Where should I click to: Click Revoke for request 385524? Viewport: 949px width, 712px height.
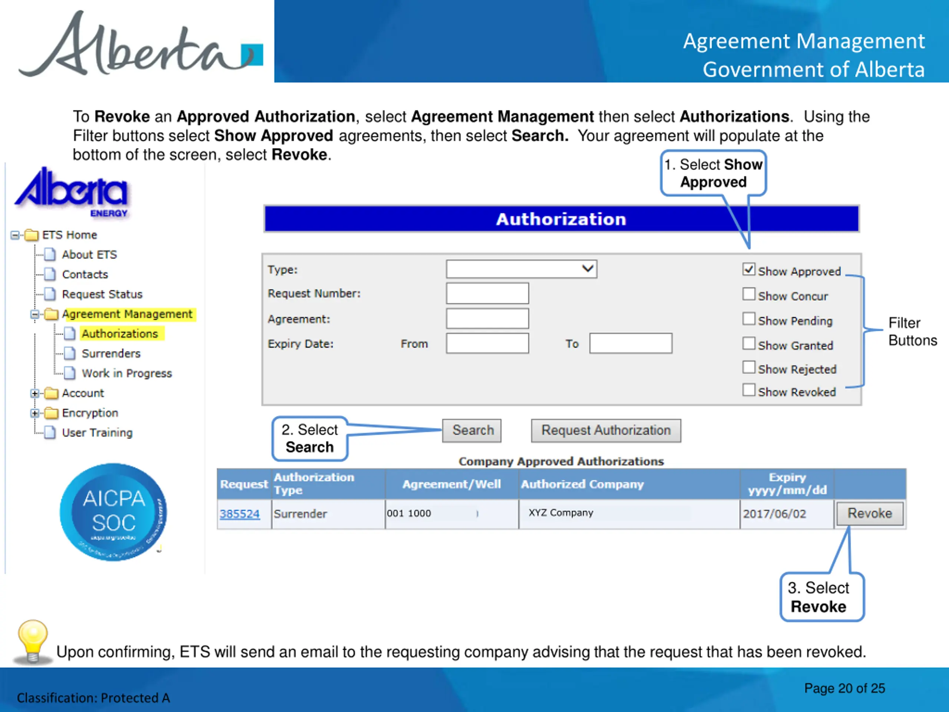click(x=870, y=514)
